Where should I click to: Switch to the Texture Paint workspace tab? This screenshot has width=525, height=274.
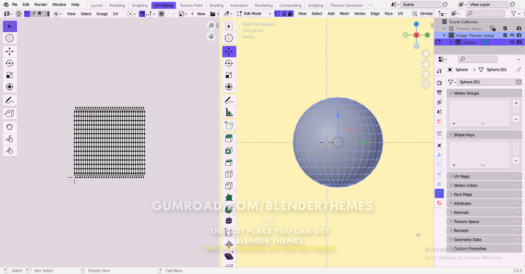tap(191, 5)
